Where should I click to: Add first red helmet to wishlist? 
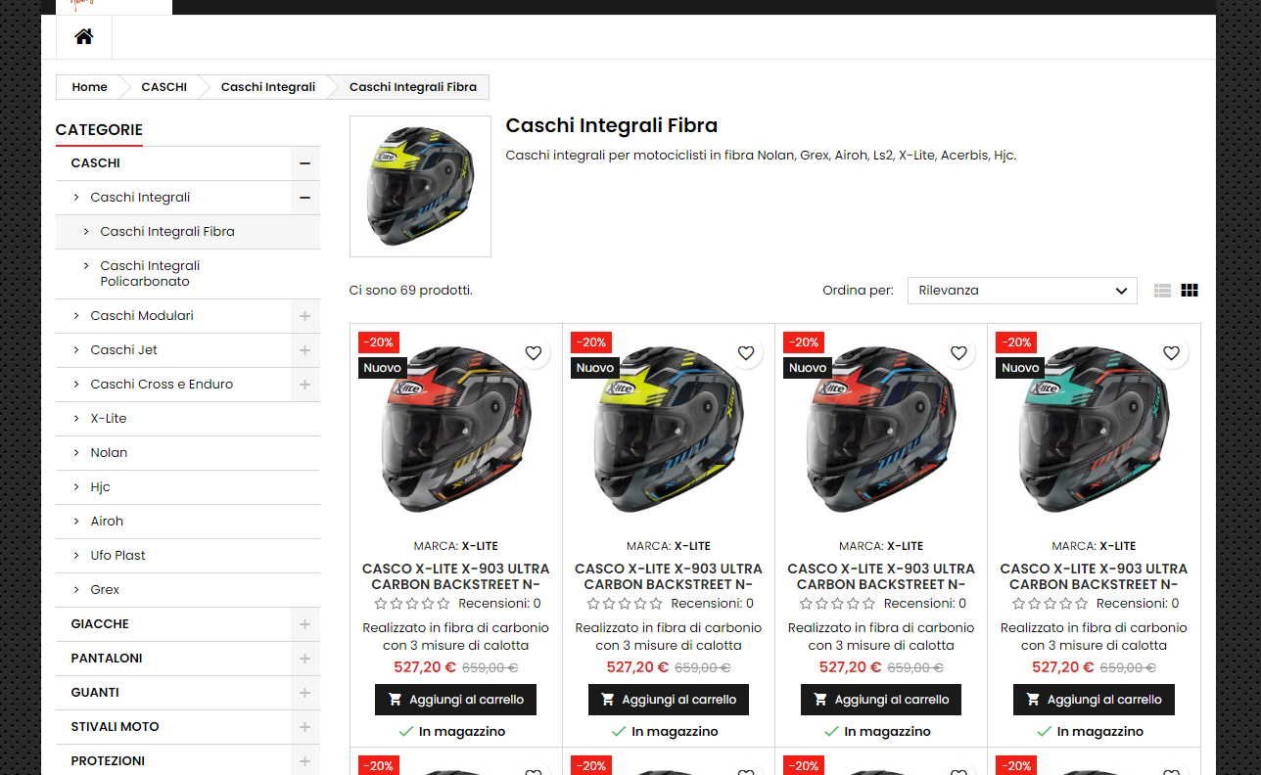(x=534, y=353)
